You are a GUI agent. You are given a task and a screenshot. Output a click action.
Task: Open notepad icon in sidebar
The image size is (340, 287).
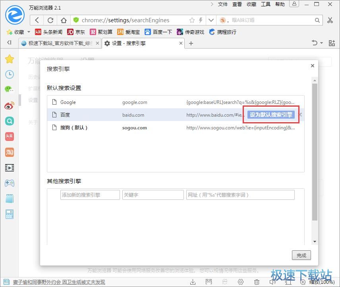coord(10,199)
